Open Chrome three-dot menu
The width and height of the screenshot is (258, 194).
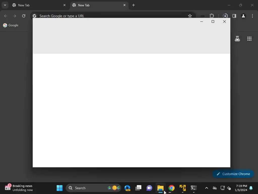click(252, 16)
